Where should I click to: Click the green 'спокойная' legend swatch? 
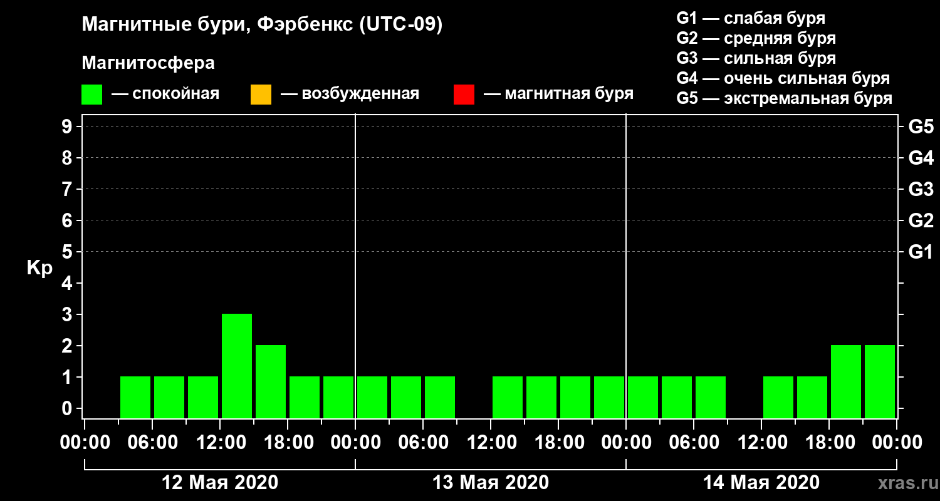(91, 95)
